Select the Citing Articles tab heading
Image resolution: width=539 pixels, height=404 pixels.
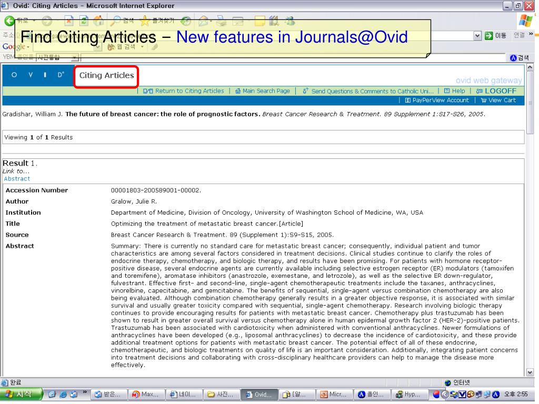click(x=106, y=75)
